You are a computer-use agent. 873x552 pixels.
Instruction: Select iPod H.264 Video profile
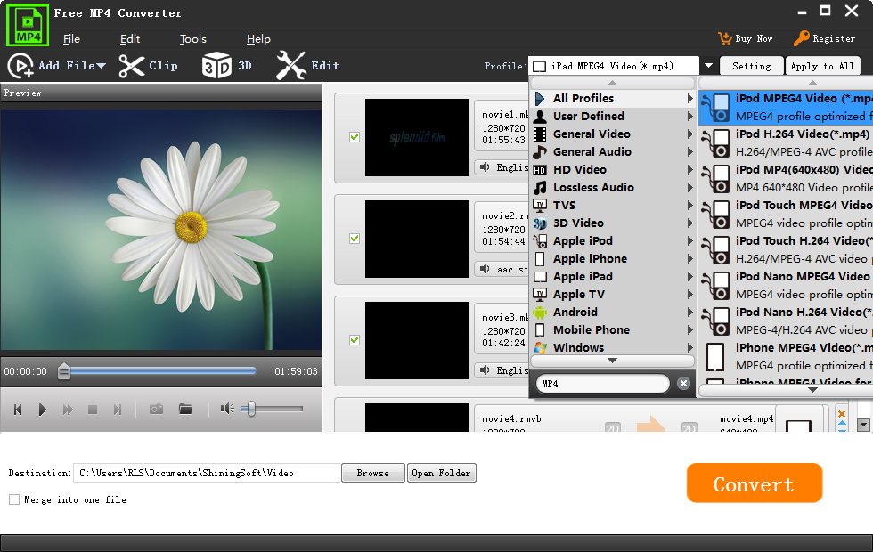pos(786,143)
